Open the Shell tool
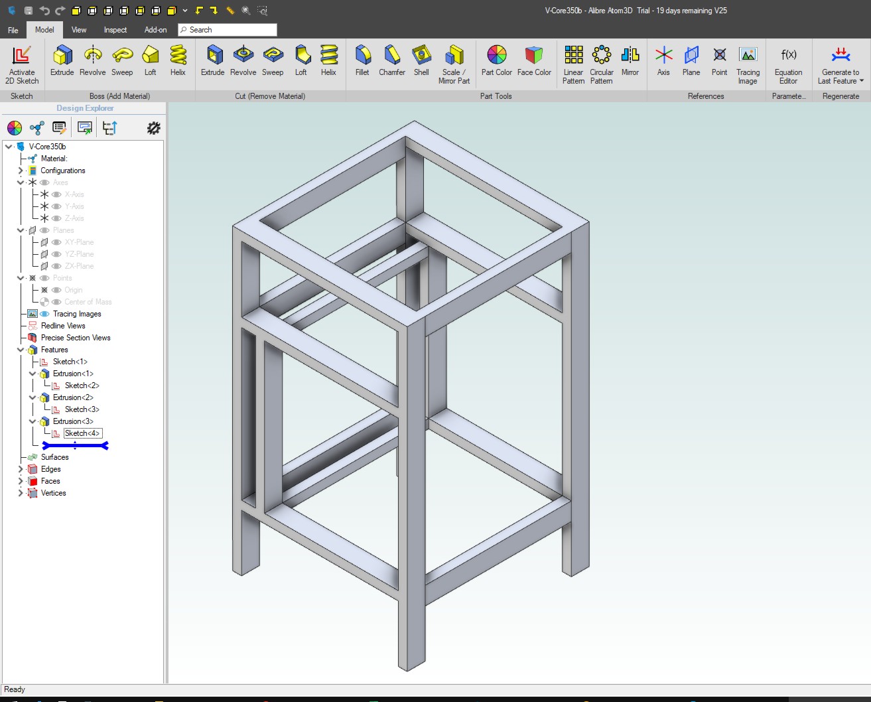Screen dimensions: 871x702 pos(421,62)
